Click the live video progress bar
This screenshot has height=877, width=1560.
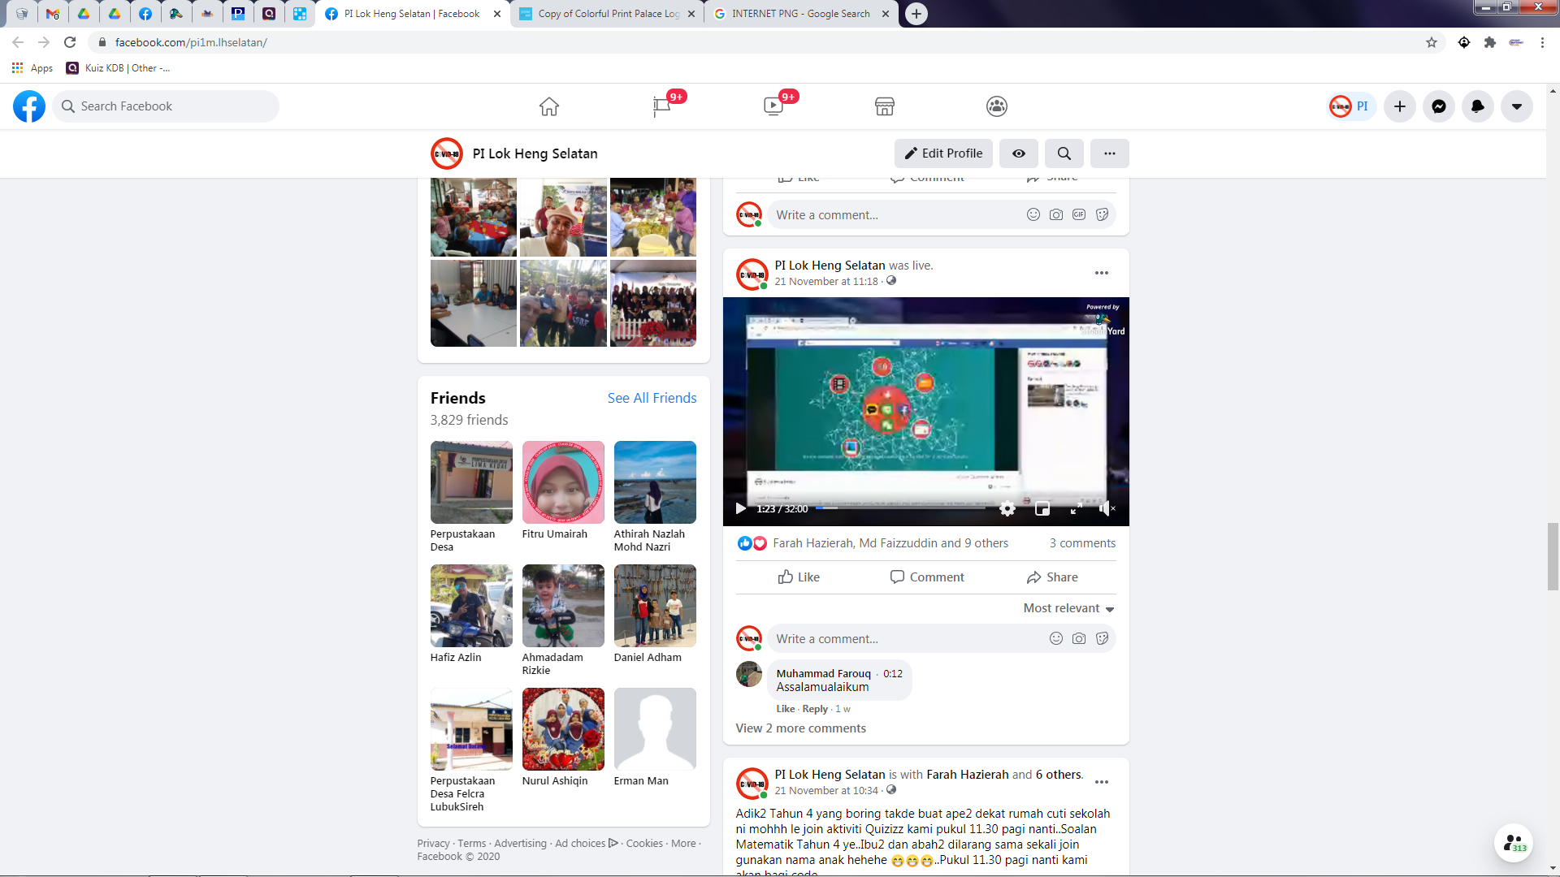(900, 508)
